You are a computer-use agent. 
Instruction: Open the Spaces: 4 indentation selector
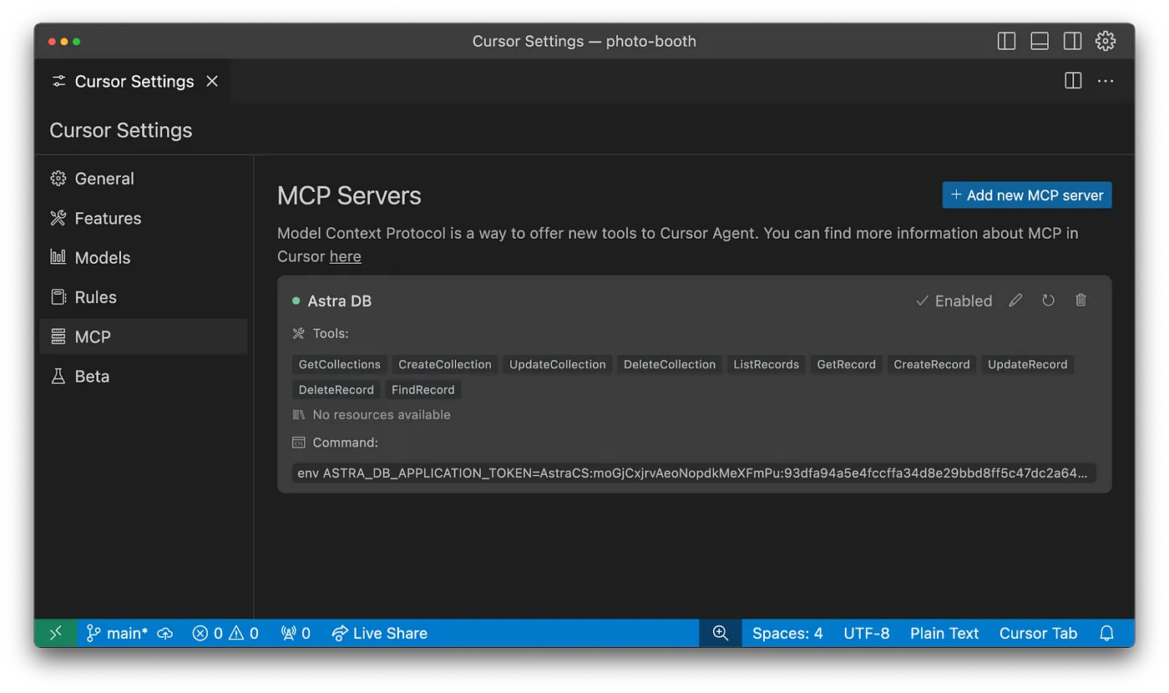coord(787,634)
